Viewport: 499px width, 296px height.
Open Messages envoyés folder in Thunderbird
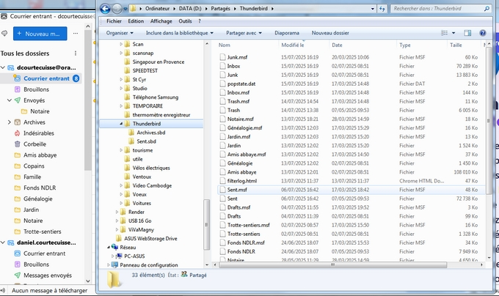tap(48, 275)
